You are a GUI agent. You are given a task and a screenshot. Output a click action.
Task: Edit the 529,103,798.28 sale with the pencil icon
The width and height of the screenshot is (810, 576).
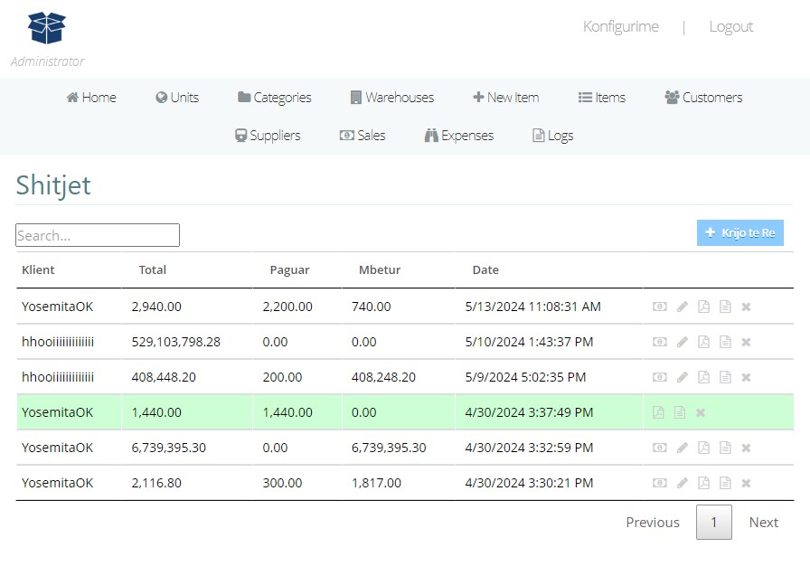tap(683, 342)
